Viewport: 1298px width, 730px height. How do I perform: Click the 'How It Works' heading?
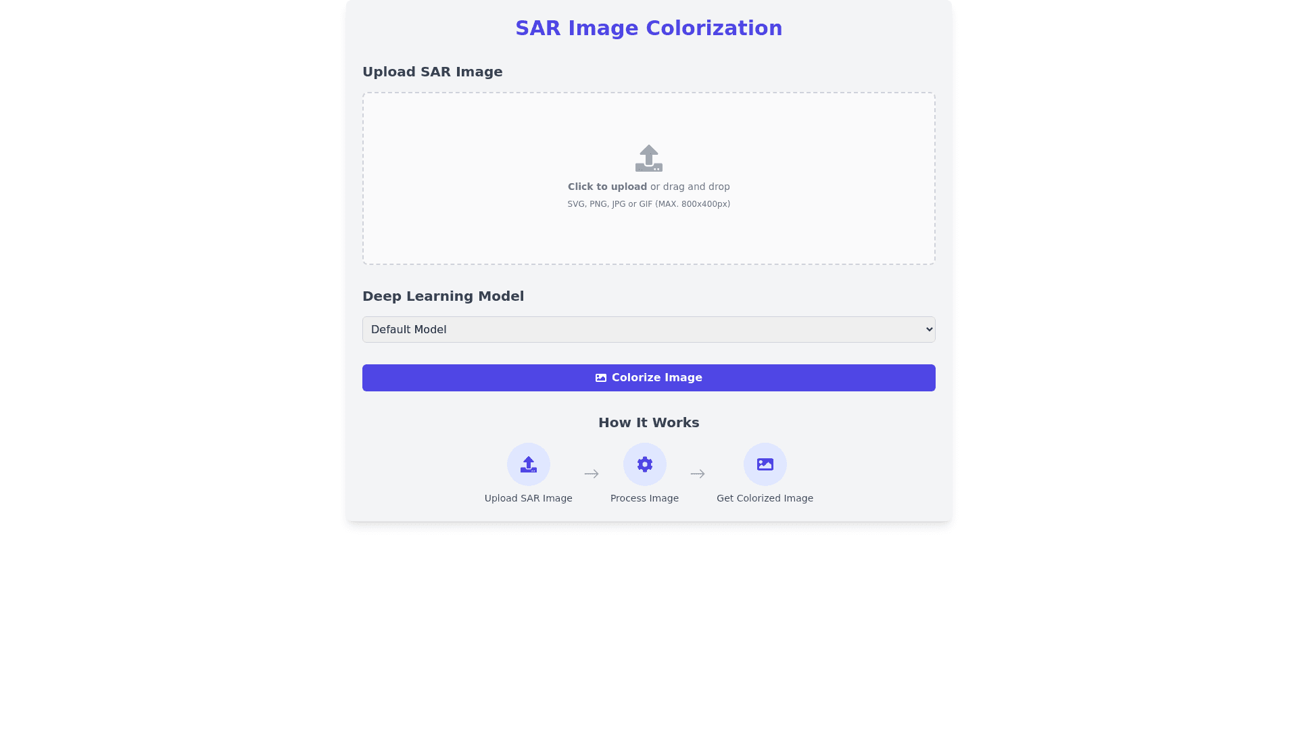click(x=648, y=422)
